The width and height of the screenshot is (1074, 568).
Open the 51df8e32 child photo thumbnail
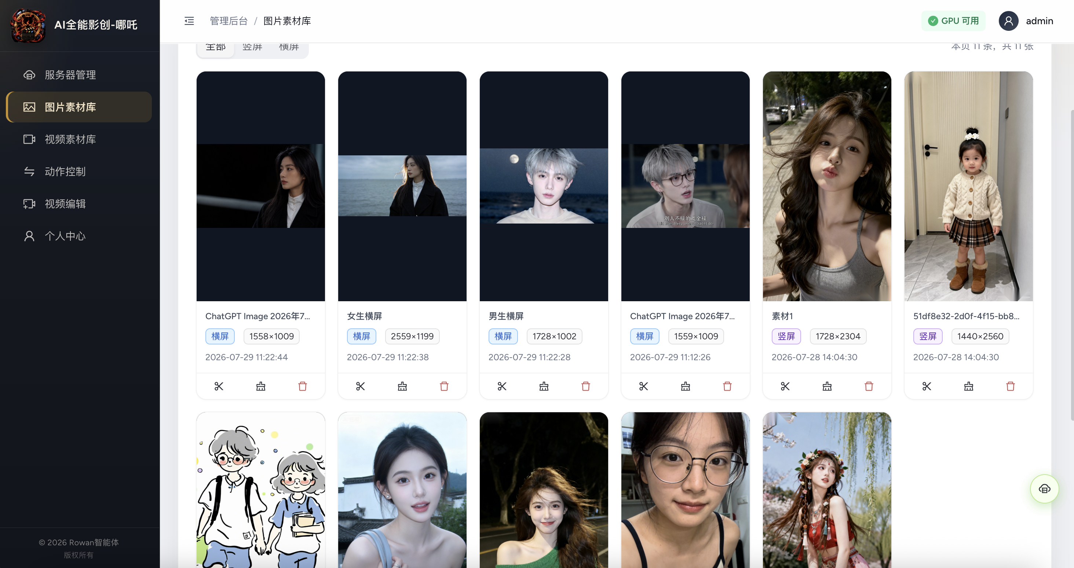(x=968, y=186)
